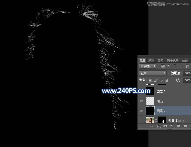
Task: Link layers icon at panel bottom
Action: coord(151,126)
